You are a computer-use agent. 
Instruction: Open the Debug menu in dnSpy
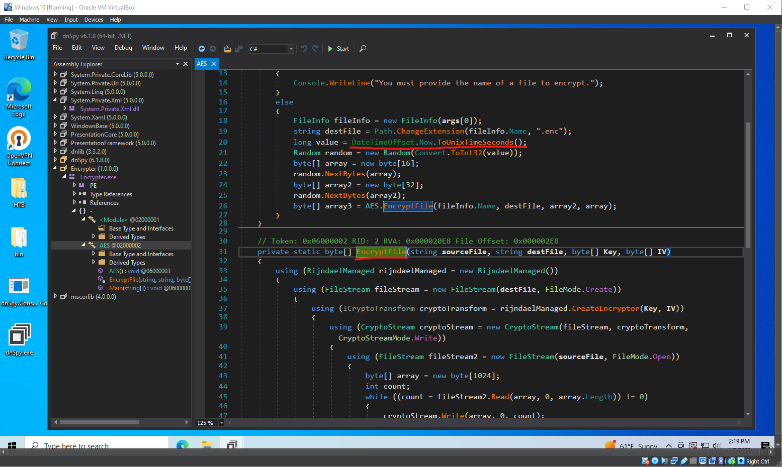coord(123,48)
